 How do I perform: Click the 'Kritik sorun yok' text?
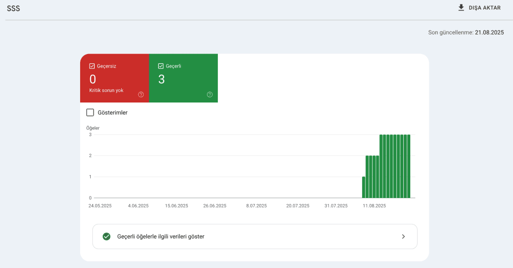click(106, 90)
